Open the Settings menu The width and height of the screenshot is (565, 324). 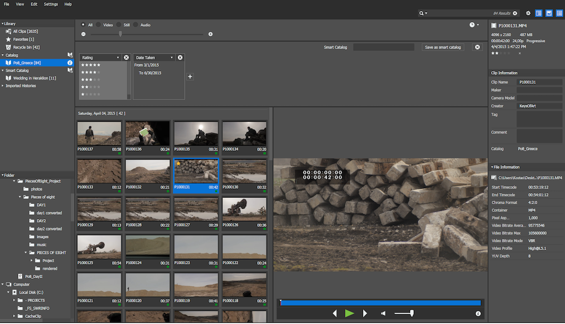(51, 4)
